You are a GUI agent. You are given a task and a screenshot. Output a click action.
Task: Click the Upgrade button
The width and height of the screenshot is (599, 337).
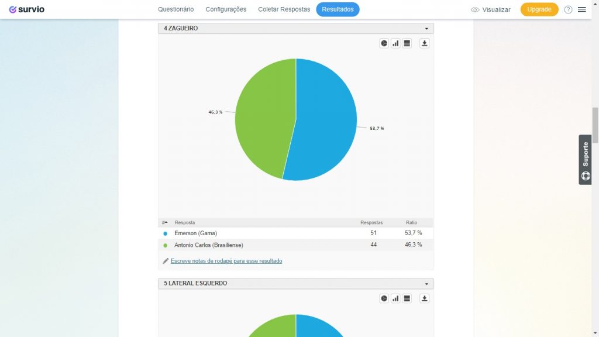539,9
